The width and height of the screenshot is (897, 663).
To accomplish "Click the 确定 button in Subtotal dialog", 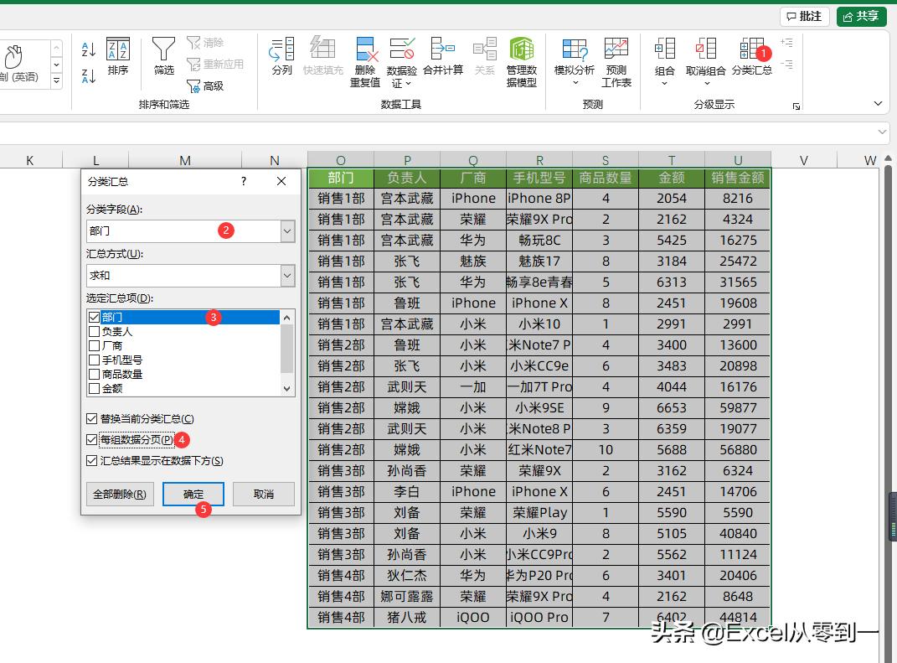I will (193, 494).
